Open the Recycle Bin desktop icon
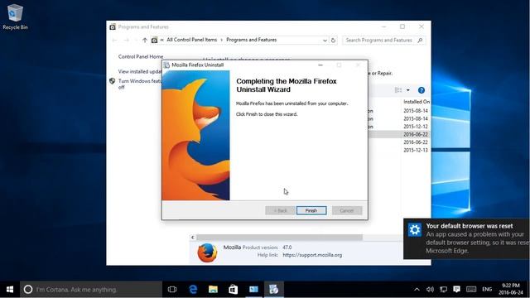 [x=15, y=17]
